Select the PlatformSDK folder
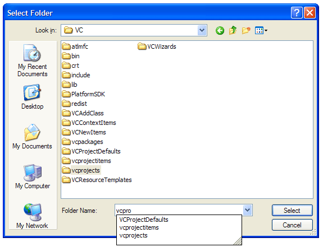 point(84,94)
